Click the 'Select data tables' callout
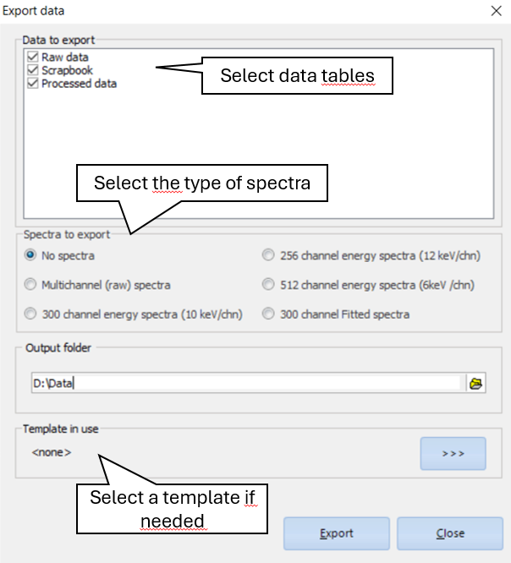 [x=297, y=76]
